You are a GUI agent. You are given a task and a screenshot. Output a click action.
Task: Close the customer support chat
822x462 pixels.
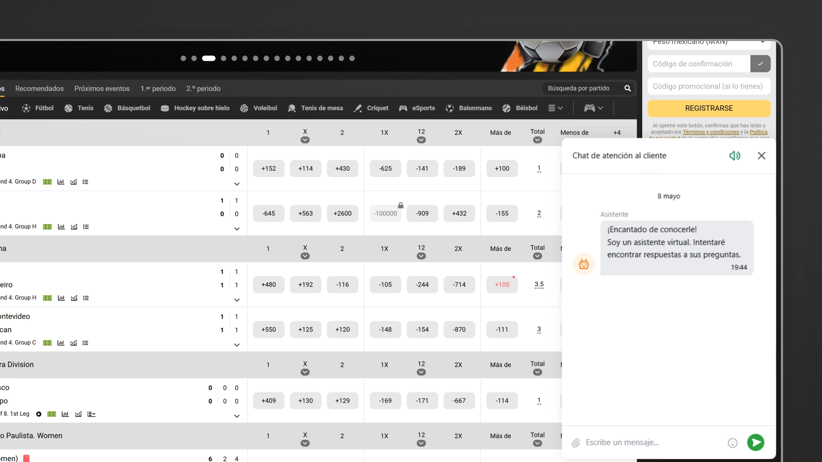(762, 156)
